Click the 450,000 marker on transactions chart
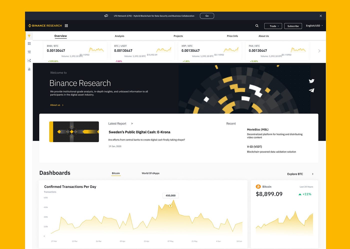 pos(170,206)
